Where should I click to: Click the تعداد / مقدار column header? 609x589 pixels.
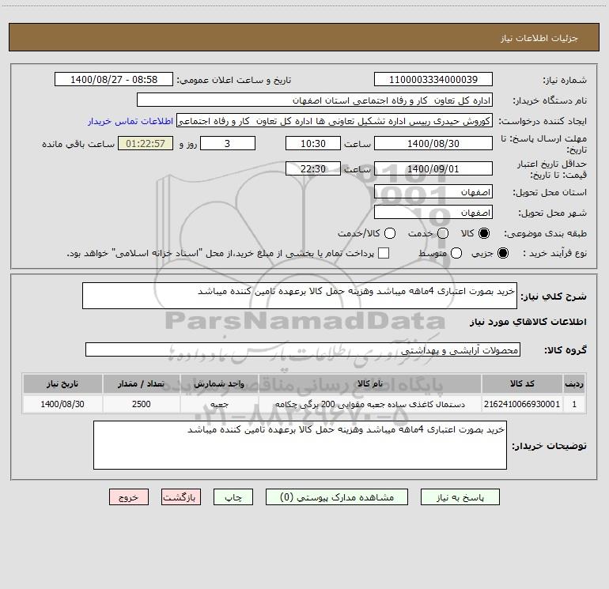point(141,383)
